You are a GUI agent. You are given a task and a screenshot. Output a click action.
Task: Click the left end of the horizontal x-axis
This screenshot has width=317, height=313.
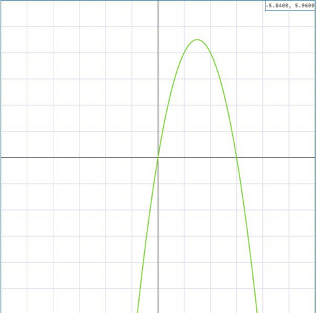coord(2,157)
